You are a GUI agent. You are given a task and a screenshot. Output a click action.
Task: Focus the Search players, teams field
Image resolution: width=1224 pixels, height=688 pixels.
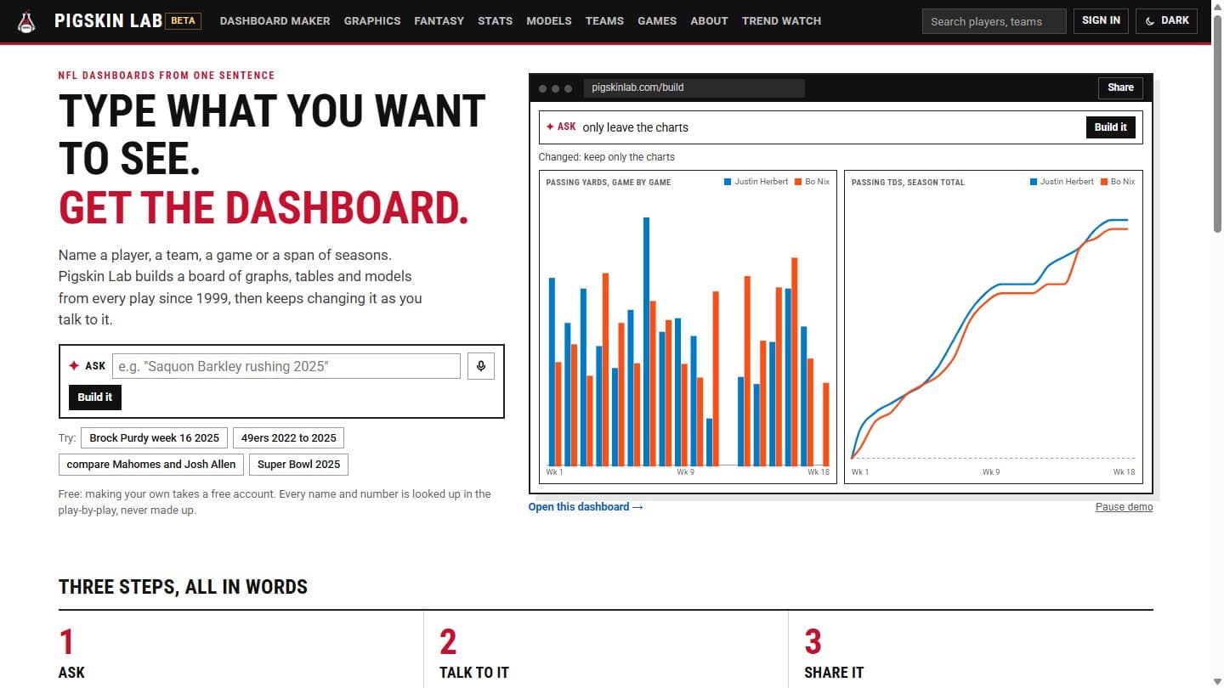(x=994, y=21)
